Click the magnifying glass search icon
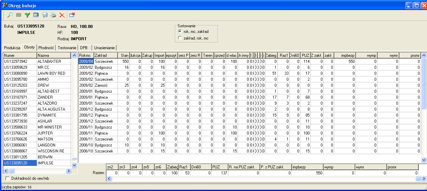The width and height of the screenshot is (427, 191). point(10,15)
